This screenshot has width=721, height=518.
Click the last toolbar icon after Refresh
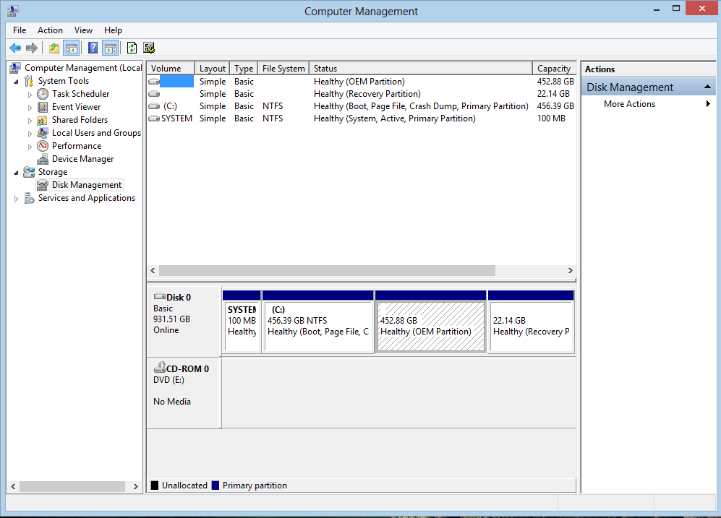tap(149, 48)
